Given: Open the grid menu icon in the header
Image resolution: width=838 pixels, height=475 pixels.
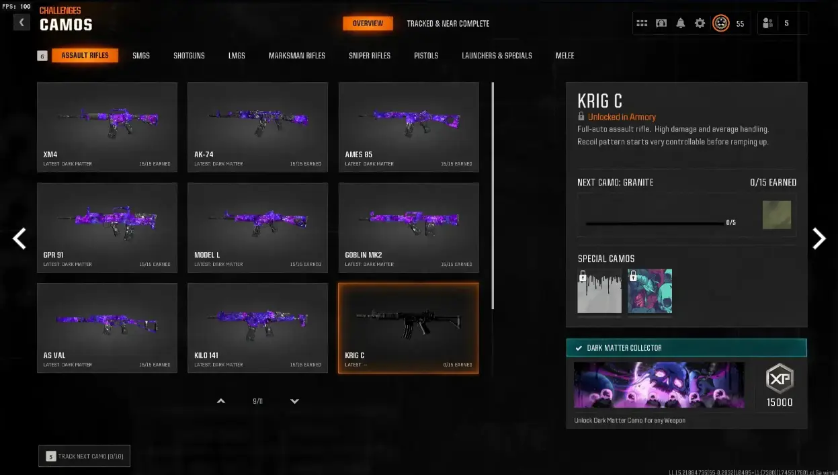Looking at the screenshot, I should click(x=642, y=24).
